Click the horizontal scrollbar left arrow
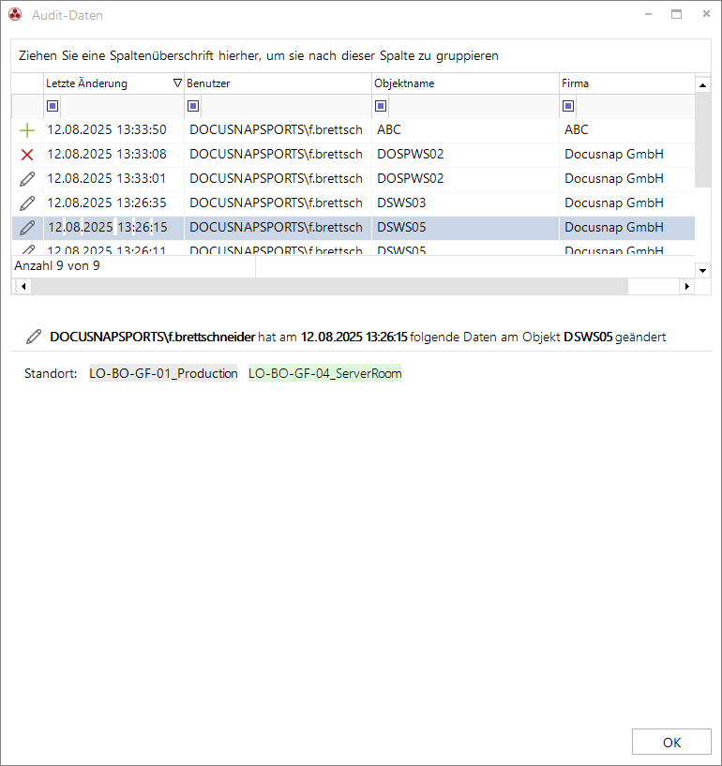This screenshot has height=766, width=722. click(x=23, y=286)
